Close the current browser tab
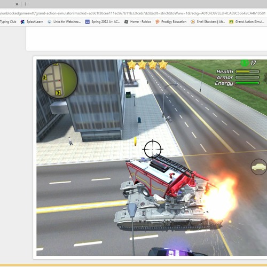Viewport: 267px width, 267px height. [17, 4]
